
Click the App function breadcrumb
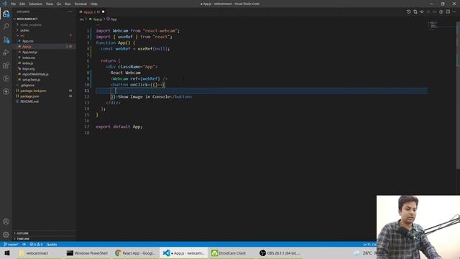click(112, 19)
